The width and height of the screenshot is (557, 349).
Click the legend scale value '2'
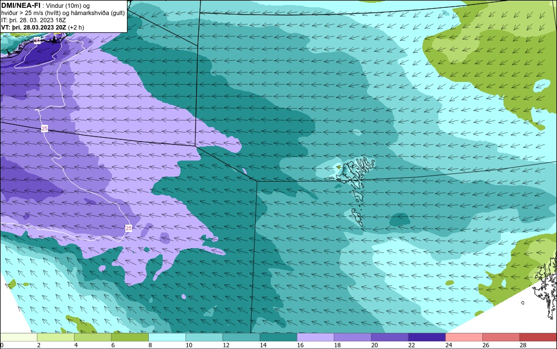39,345
